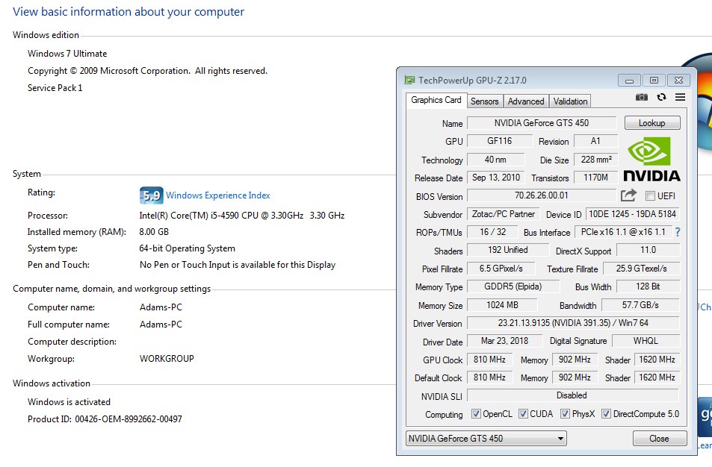This screenshot has height=467, width=712.
Task: Toggle the OpenCL checkbox
Action: (476, 414)
